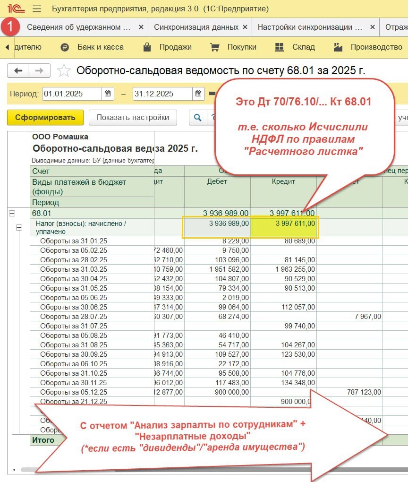Collapse the Налог (взносы) subgroup
Screen dimensions: 408x482
pos(19,227)
